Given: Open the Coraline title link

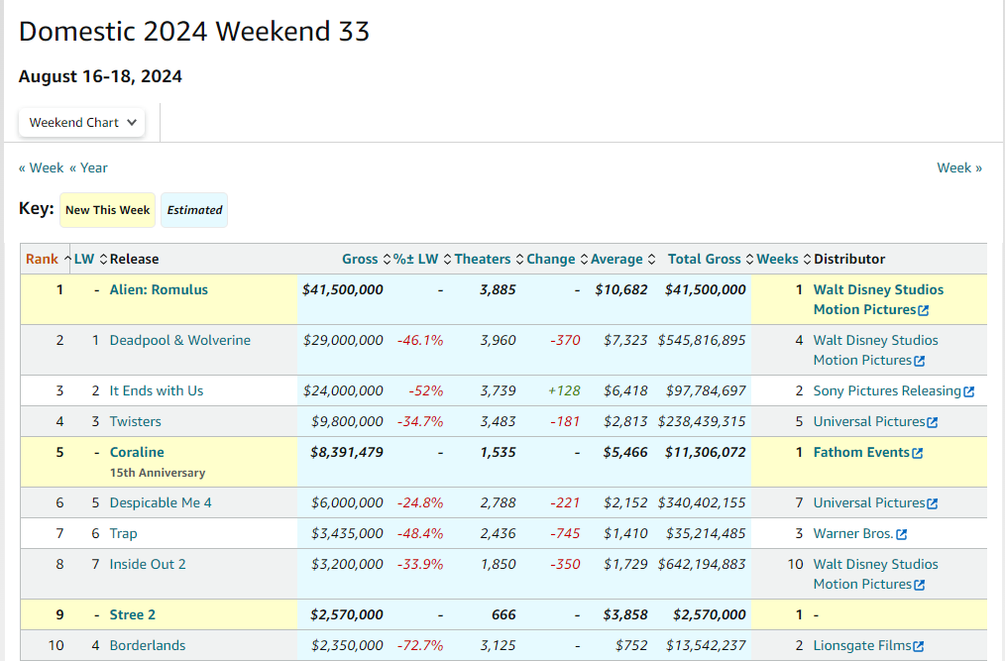Looking at the screenshot, I should (x=137, y=453).
